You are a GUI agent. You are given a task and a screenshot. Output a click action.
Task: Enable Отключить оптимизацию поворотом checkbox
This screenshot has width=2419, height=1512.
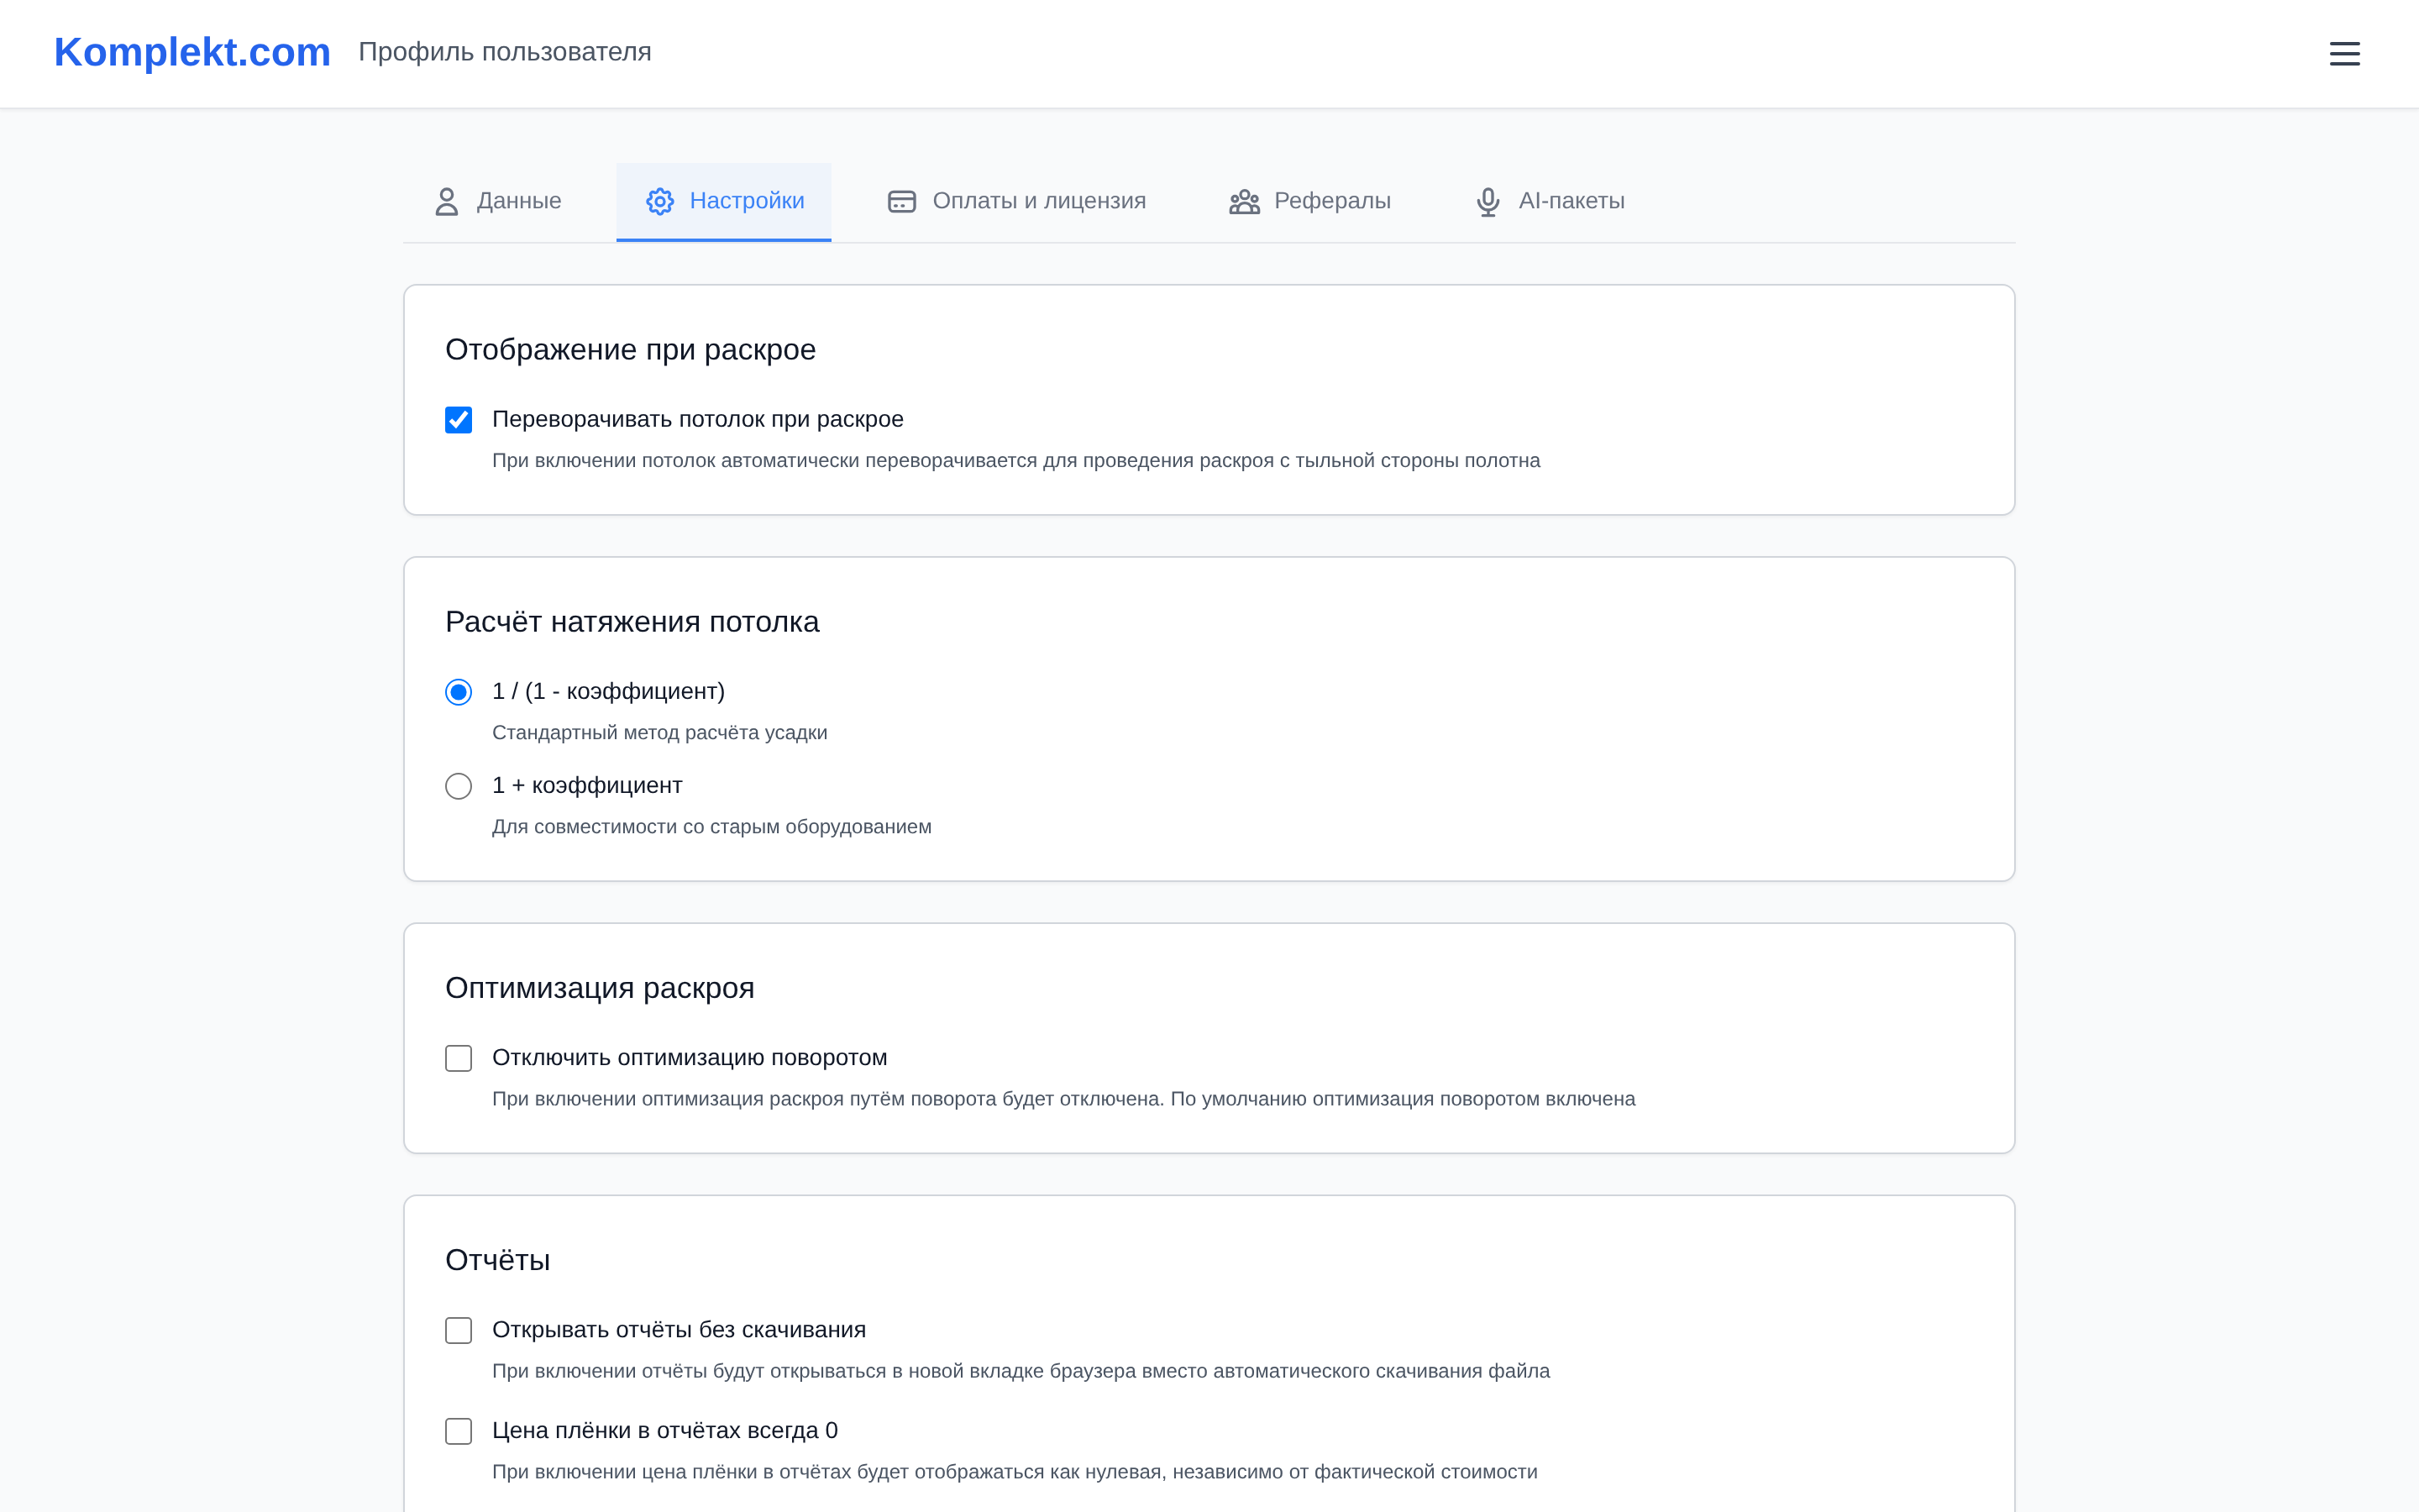pyautogui.click(x=459, y=1058)
